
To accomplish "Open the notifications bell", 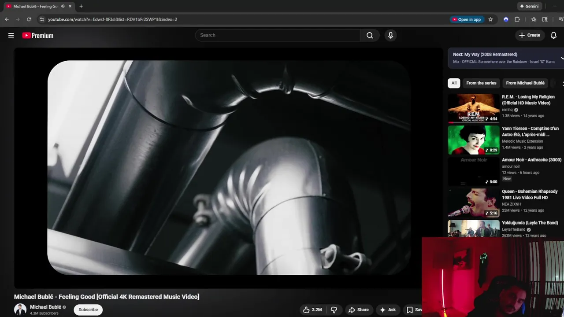I will point(553,35).
